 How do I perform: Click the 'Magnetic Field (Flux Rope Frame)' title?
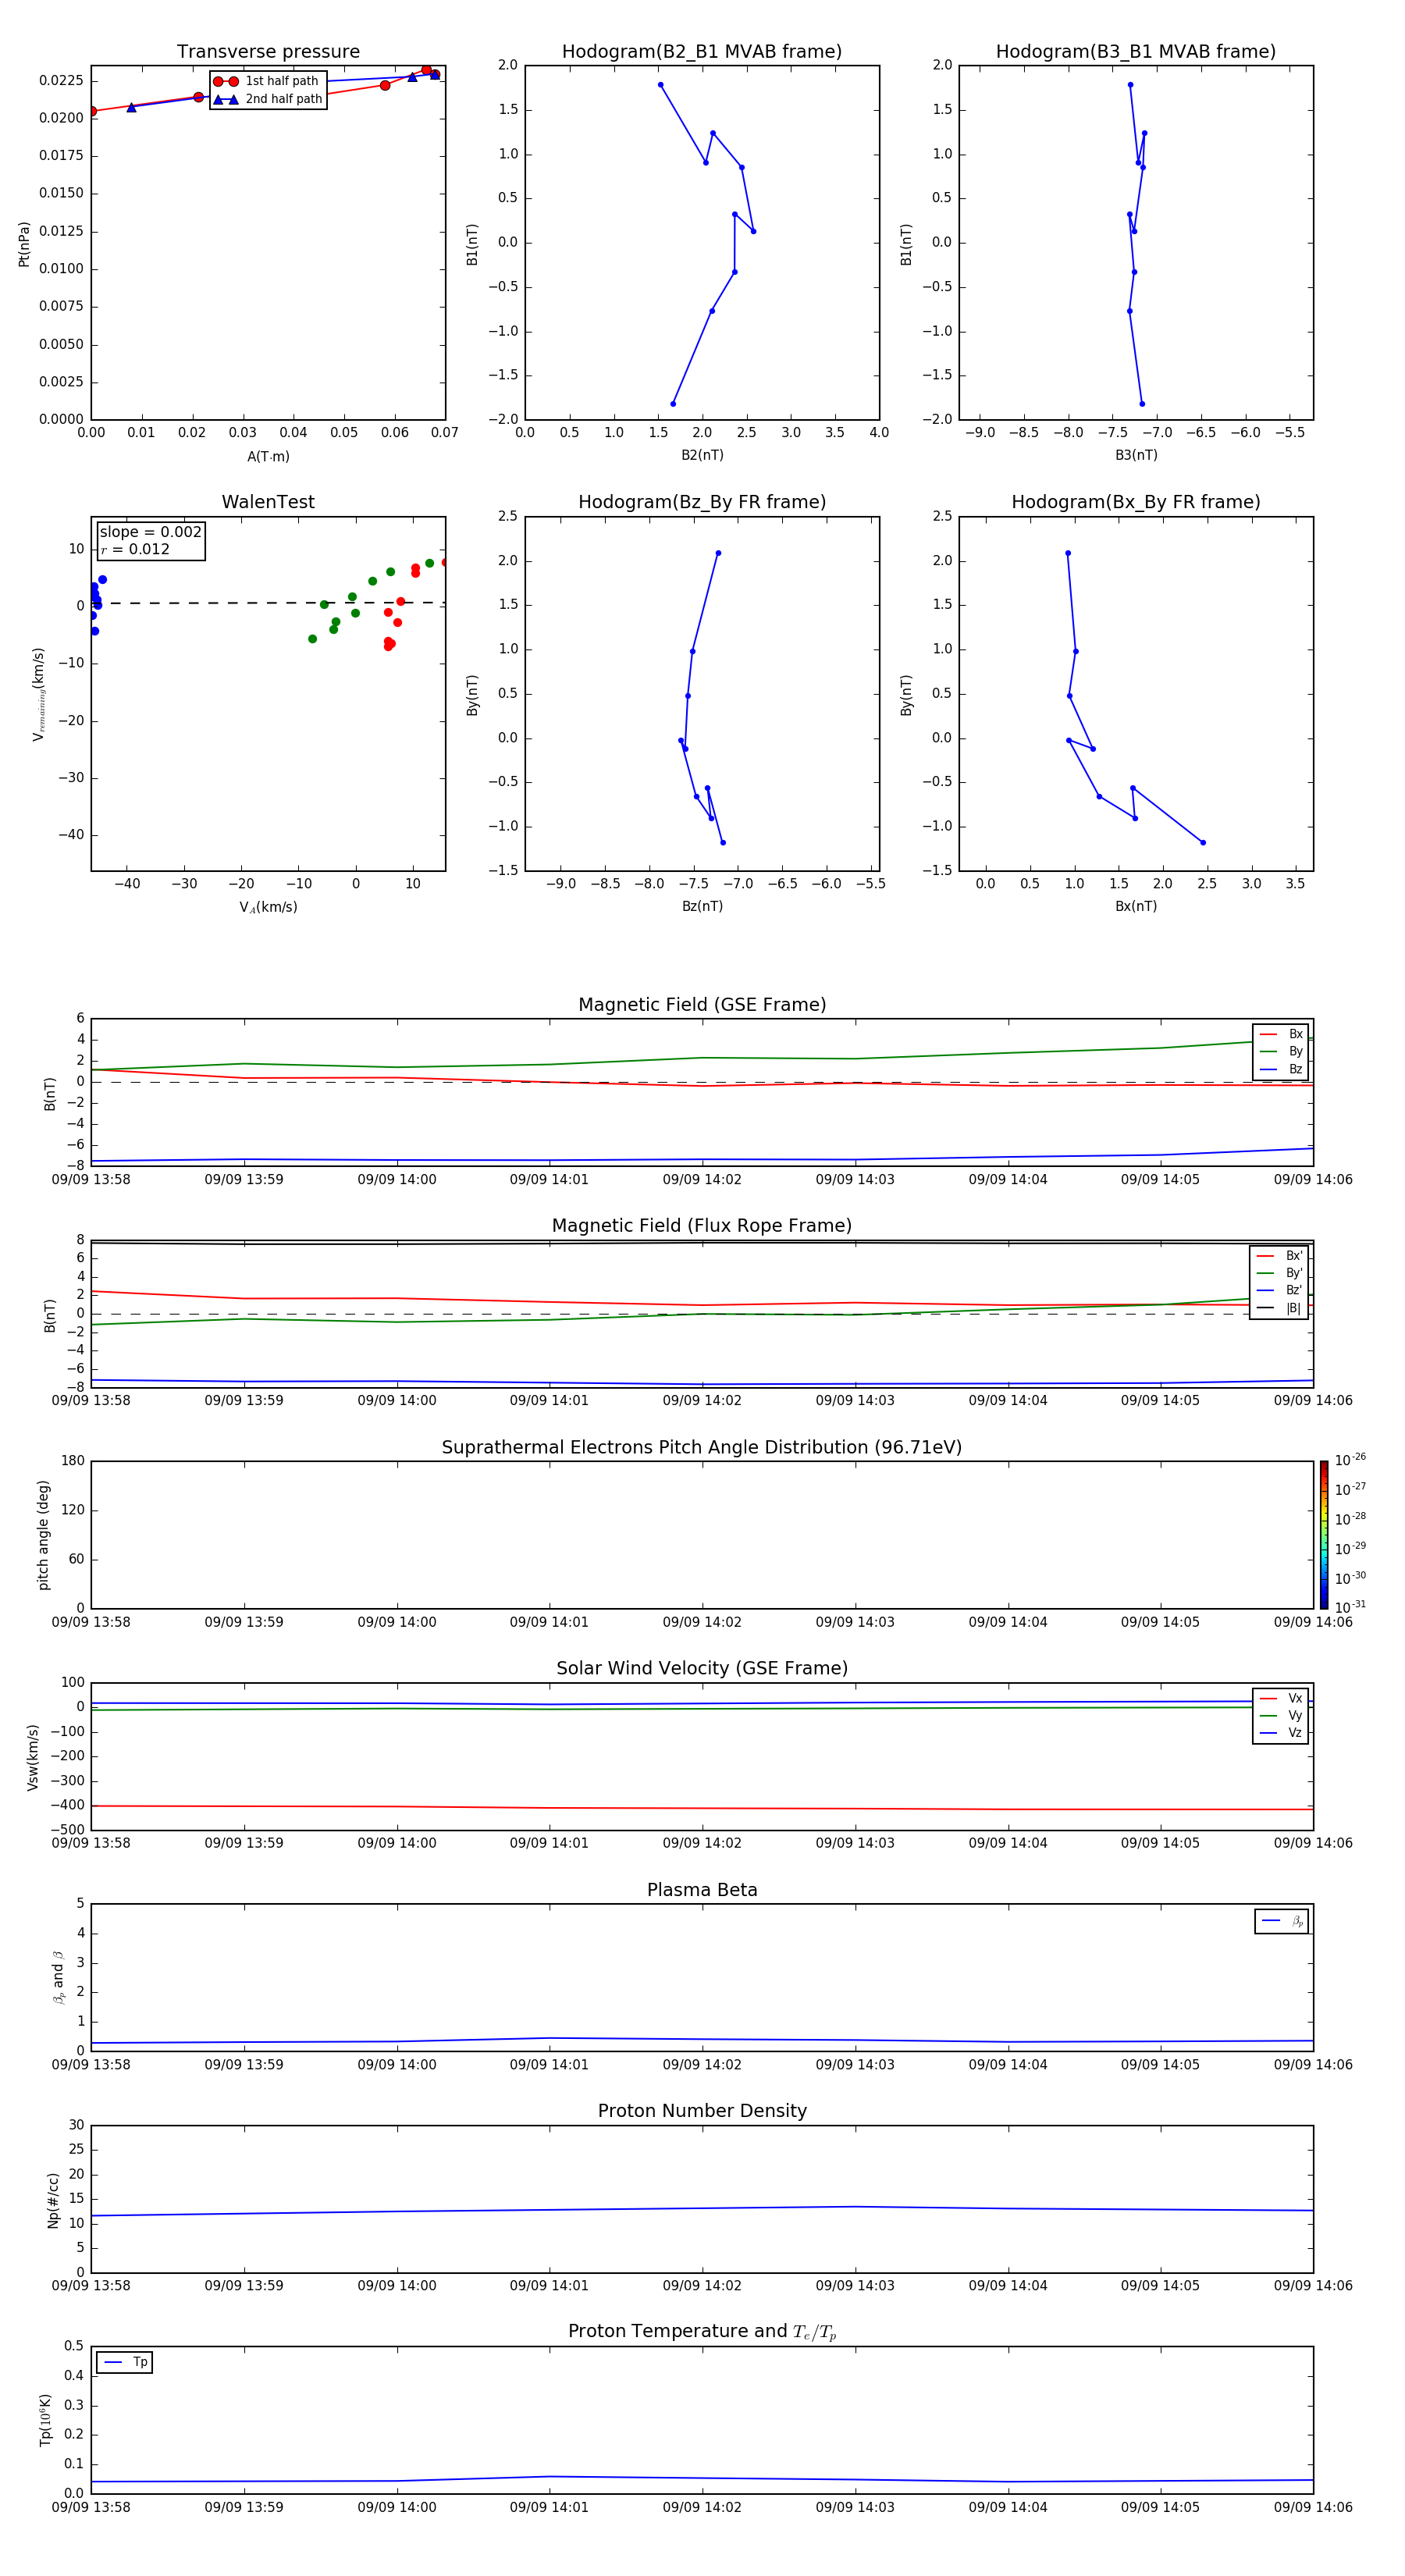pos(702,1226)
